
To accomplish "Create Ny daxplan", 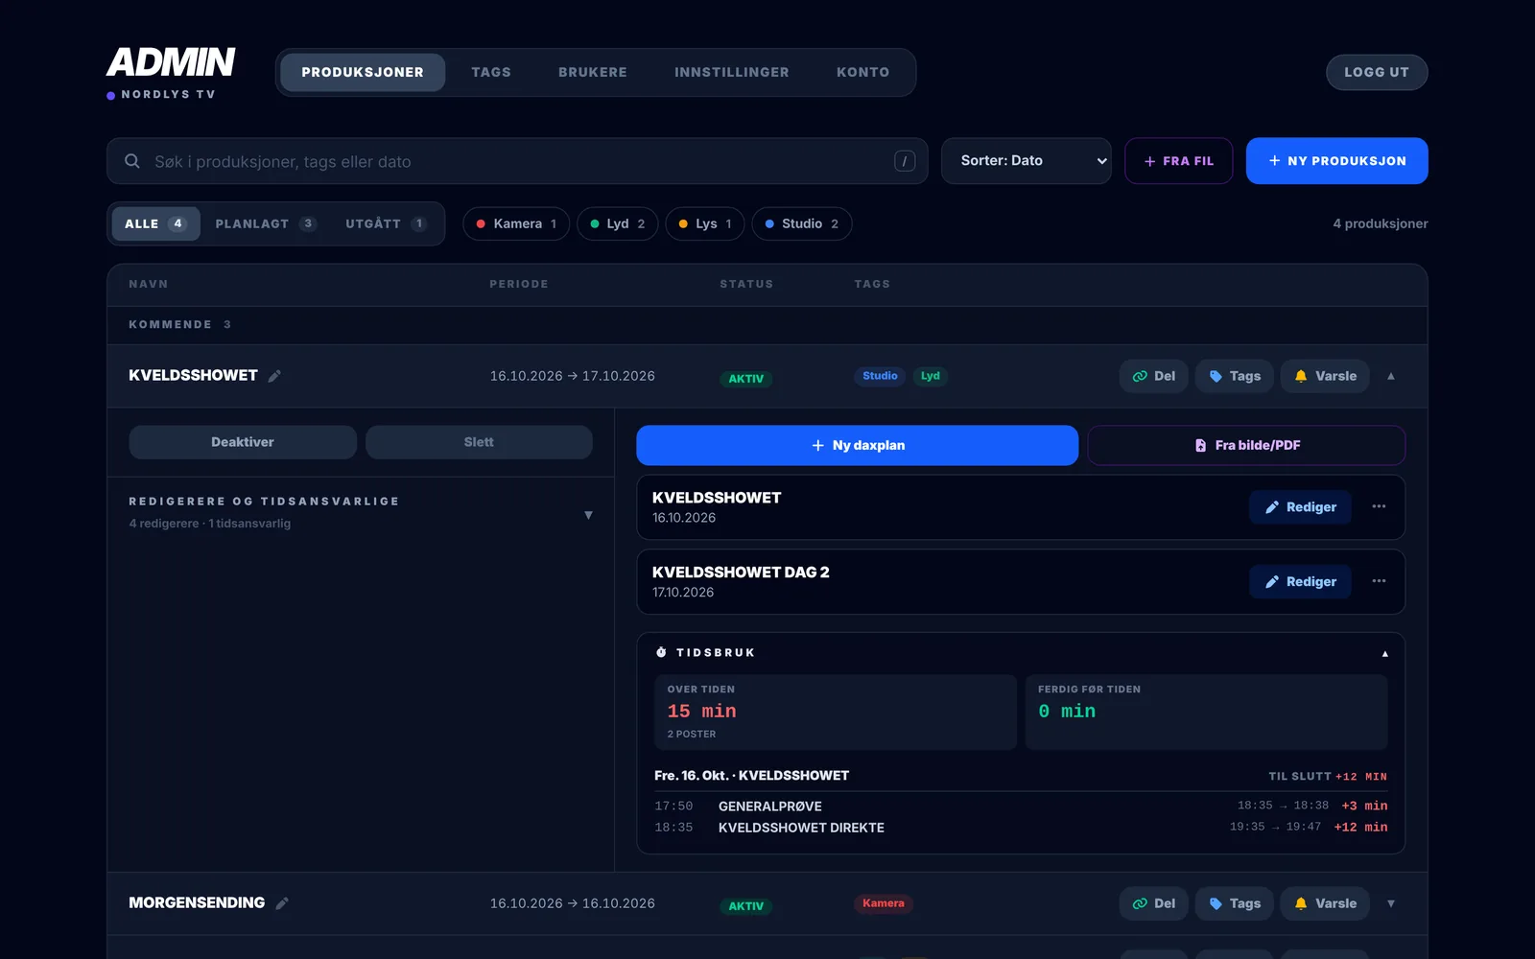I will click(857, 445).
